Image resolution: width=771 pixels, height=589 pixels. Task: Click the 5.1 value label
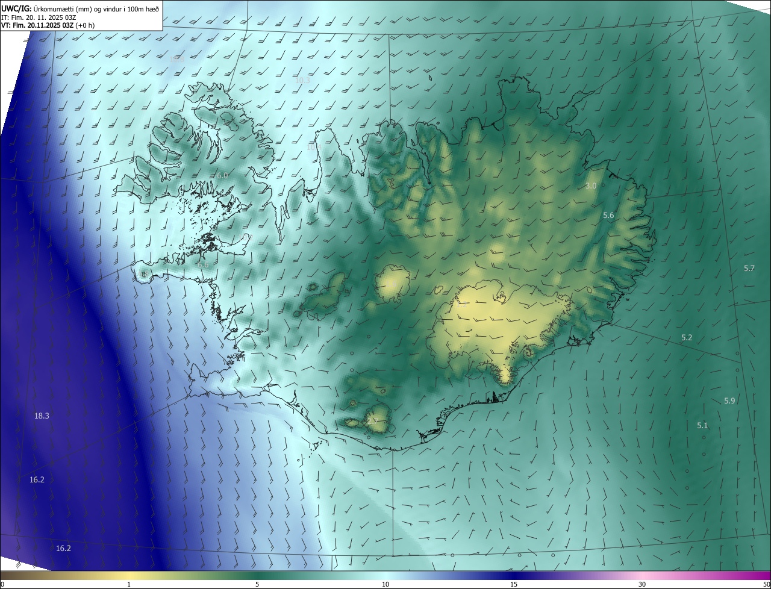coord(702,425)
